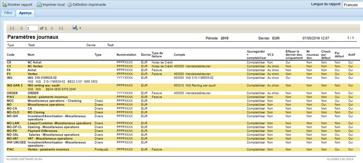Click the Montrer rapport icon
This screenshot has width=363, height=163.
click(x=5, y=5)
